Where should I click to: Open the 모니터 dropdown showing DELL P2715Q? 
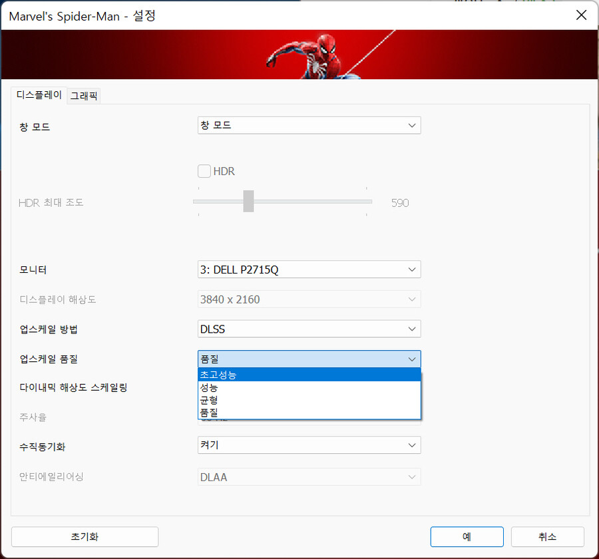[x=309, y=270]
